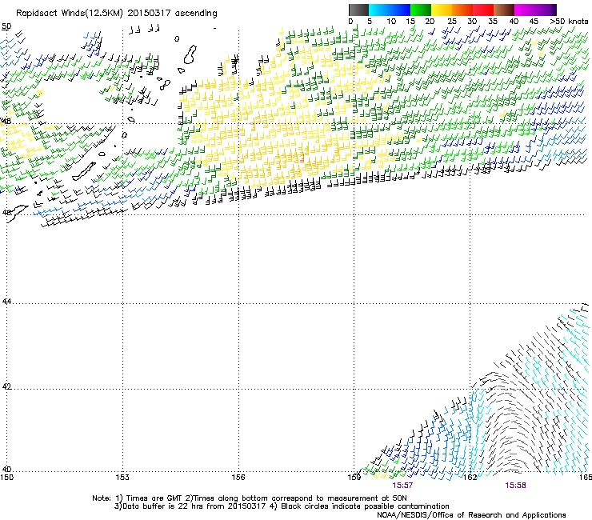
Task: Click the legend label '10' under the color bar
Action: pos(391,22)
